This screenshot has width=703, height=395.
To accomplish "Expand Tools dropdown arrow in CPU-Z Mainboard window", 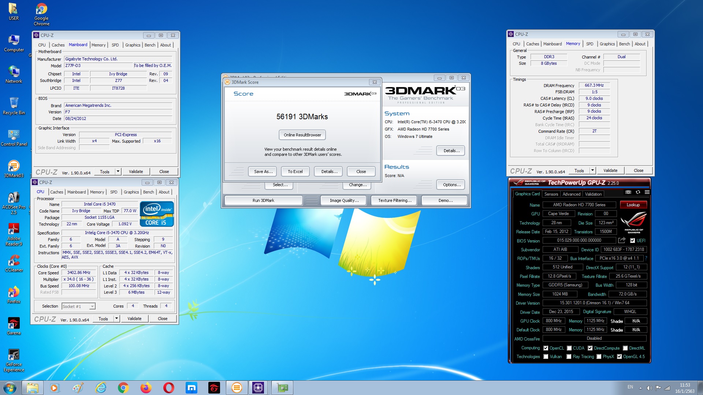I will coord(118,172).
